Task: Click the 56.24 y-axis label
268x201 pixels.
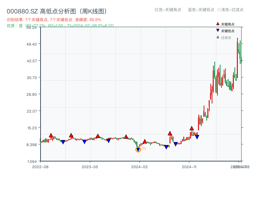Action: coord(31,27)
